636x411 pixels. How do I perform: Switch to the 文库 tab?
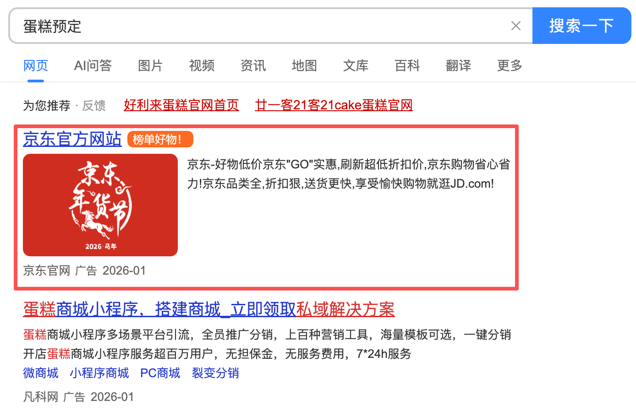point(356,65)
